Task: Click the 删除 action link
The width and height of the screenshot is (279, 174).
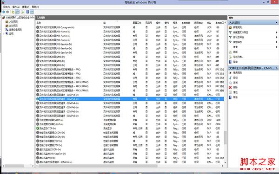Action: (235, 87)
